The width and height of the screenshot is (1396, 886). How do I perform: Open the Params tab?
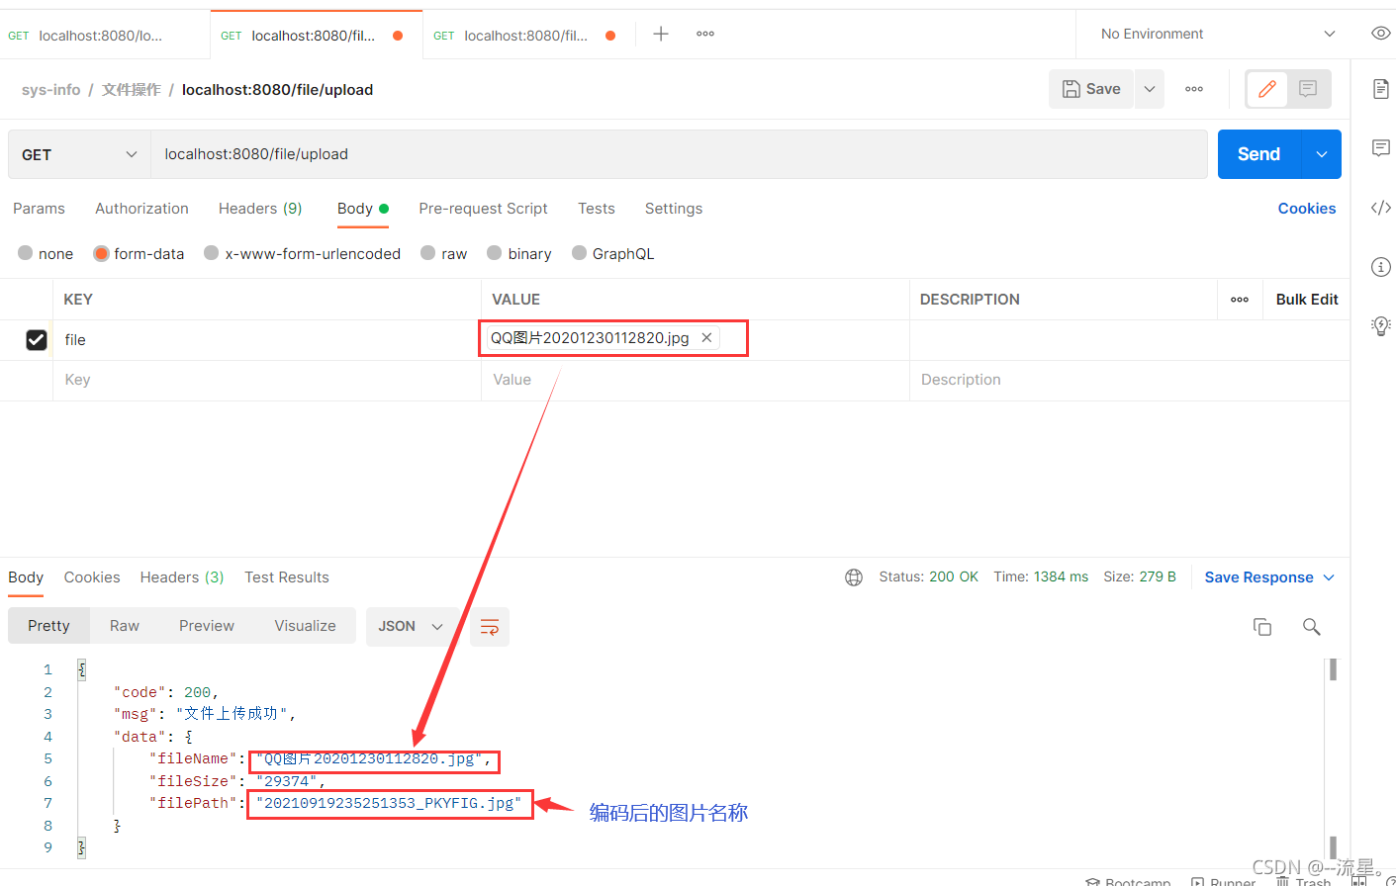(39, 209)
